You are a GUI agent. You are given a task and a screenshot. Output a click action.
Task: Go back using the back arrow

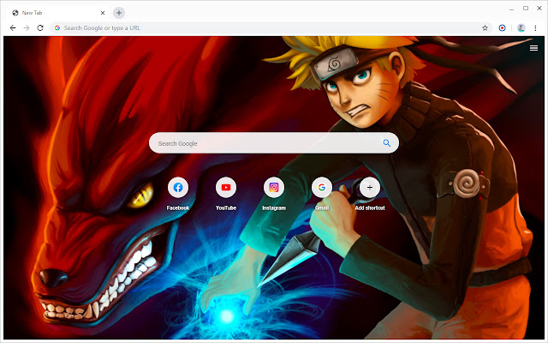[13, 28]
